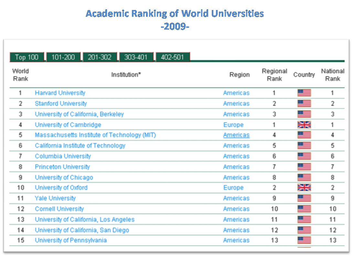Follow the University of Cambridge link
This screenshot has height=257, width=353.
coord(68,125)
